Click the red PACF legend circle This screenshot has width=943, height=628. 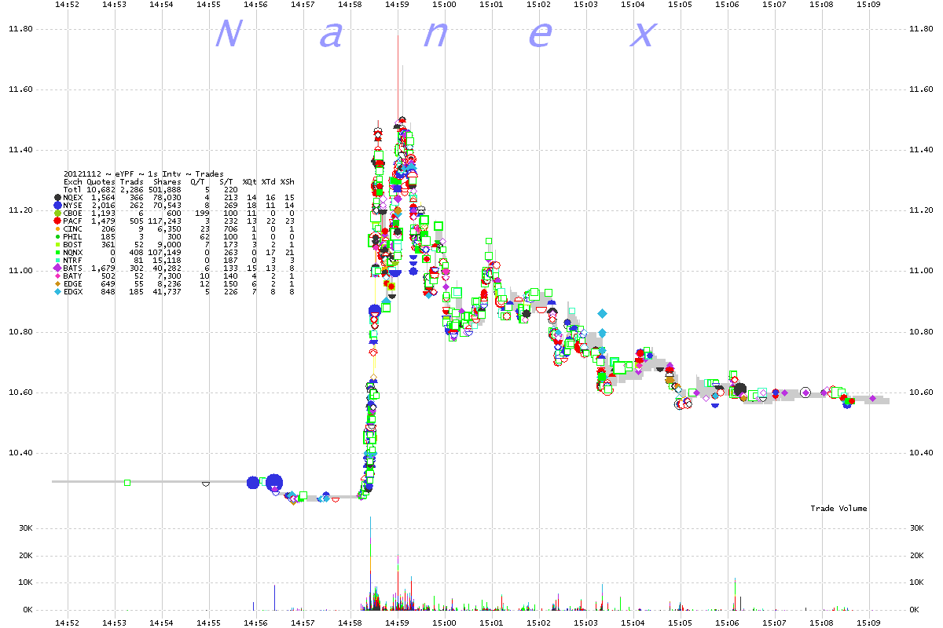[57, 221]
